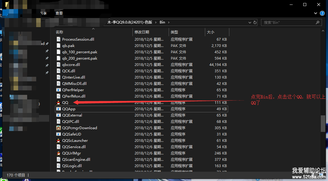This screenshot has height=181, width=328.
Task: Click Bin in the address breadcrumb
Action: click(x=162, y=22)
